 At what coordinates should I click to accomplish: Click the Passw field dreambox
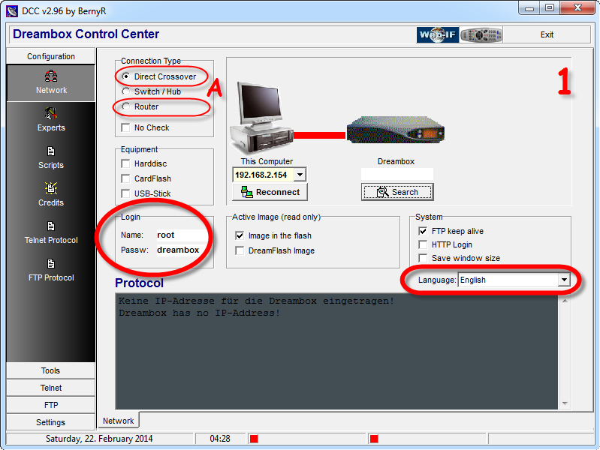coord(181,250)
